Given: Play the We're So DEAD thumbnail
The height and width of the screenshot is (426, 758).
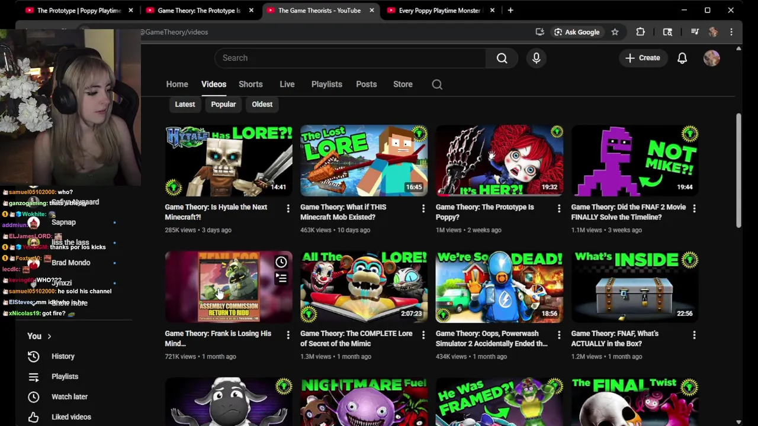Looking at the screenshot, I should [x=499, y=287].
